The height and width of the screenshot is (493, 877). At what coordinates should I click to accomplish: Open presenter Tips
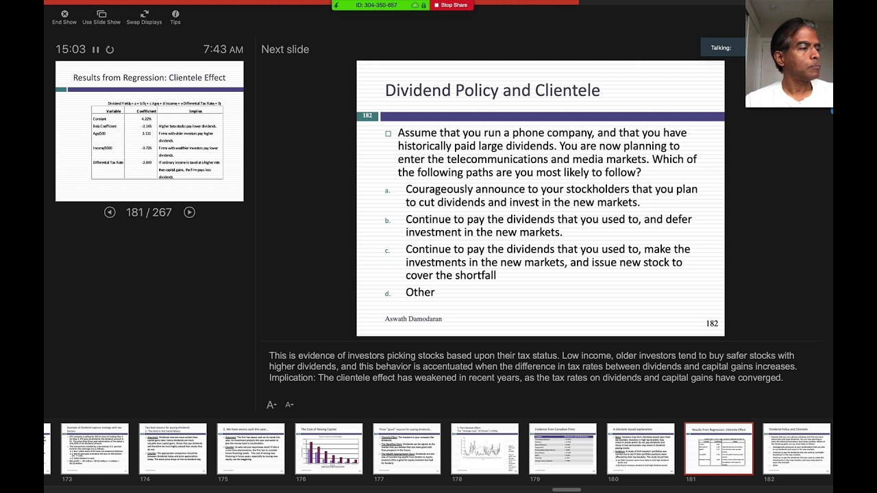tap(175, 17)
